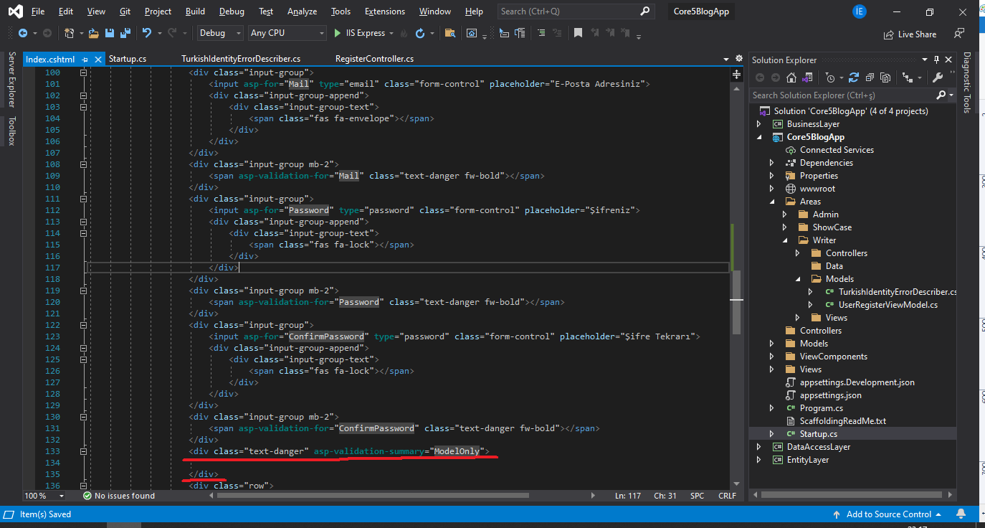Select appsettings.json file

coord(830,395)
